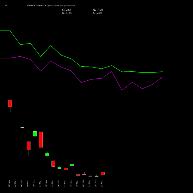Click the 09 Mar date label
The height and width of the screenshot is (193, 193).
coord(28,183)
